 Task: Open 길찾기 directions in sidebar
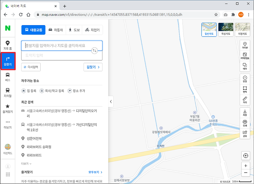(x=8, y=61)
